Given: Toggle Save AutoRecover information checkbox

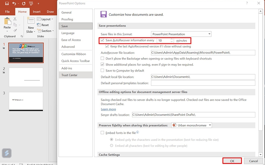Looking at the screenshot, I should 102,40.
